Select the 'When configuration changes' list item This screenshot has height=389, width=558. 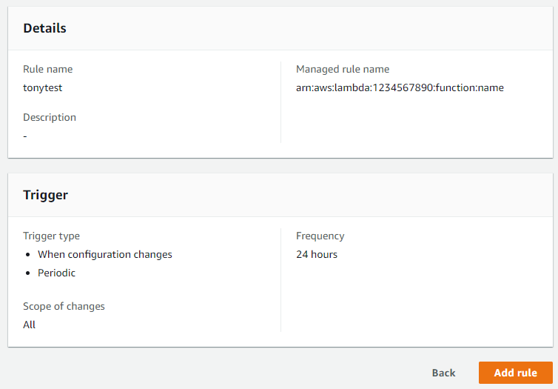(104, 254)
